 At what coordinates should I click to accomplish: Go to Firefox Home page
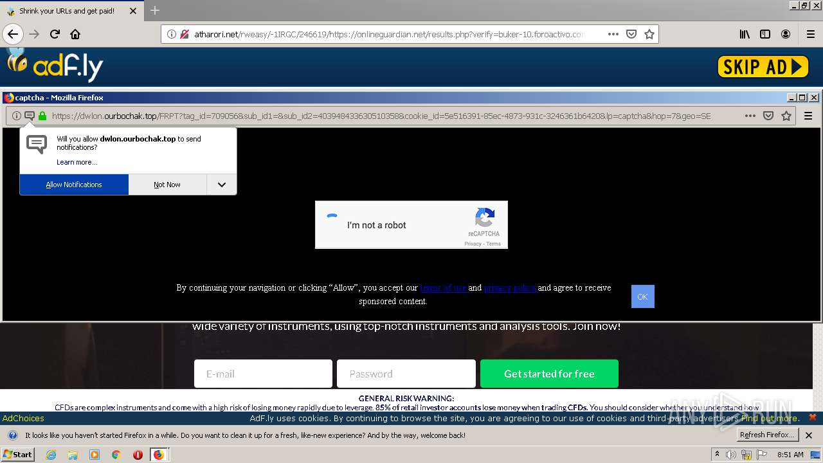(x=75, y=34)
